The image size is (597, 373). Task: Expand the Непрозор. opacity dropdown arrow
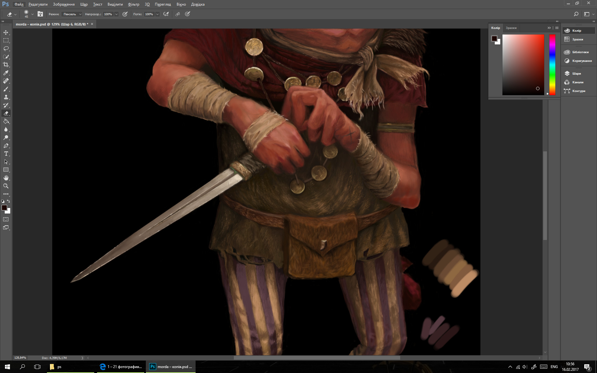(x=116, y=14)
